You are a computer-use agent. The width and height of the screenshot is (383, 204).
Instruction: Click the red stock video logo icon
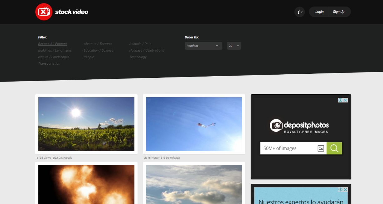[44, 12]
